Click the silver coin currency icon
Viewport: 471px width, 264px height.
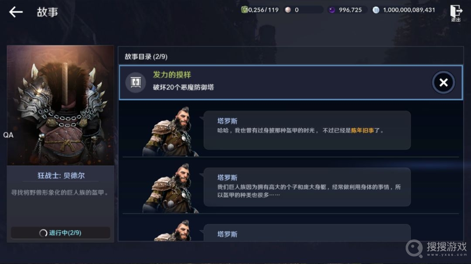(x=376, y=10)
